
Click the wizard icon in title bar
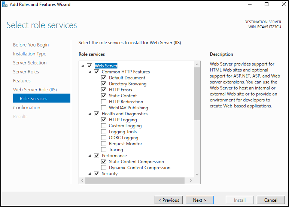pyautogui.click(x=5, y=4)
